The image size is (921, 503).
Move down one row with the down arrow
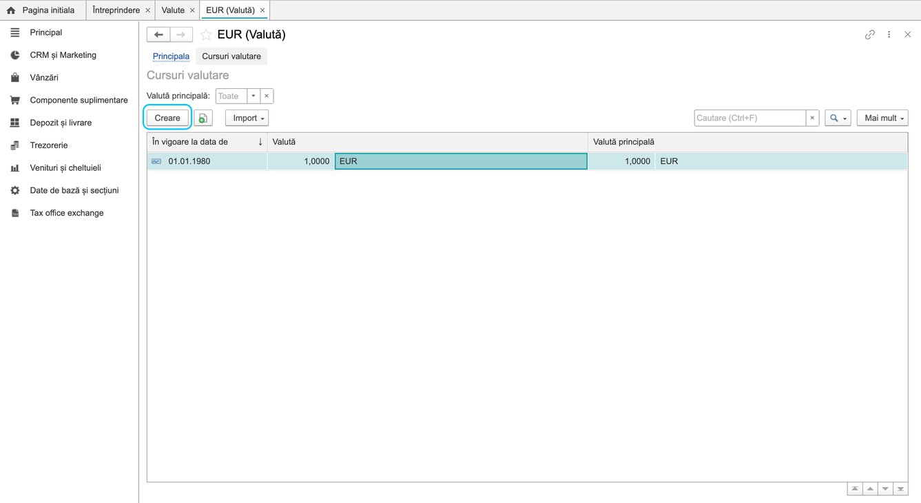(885, 489)
